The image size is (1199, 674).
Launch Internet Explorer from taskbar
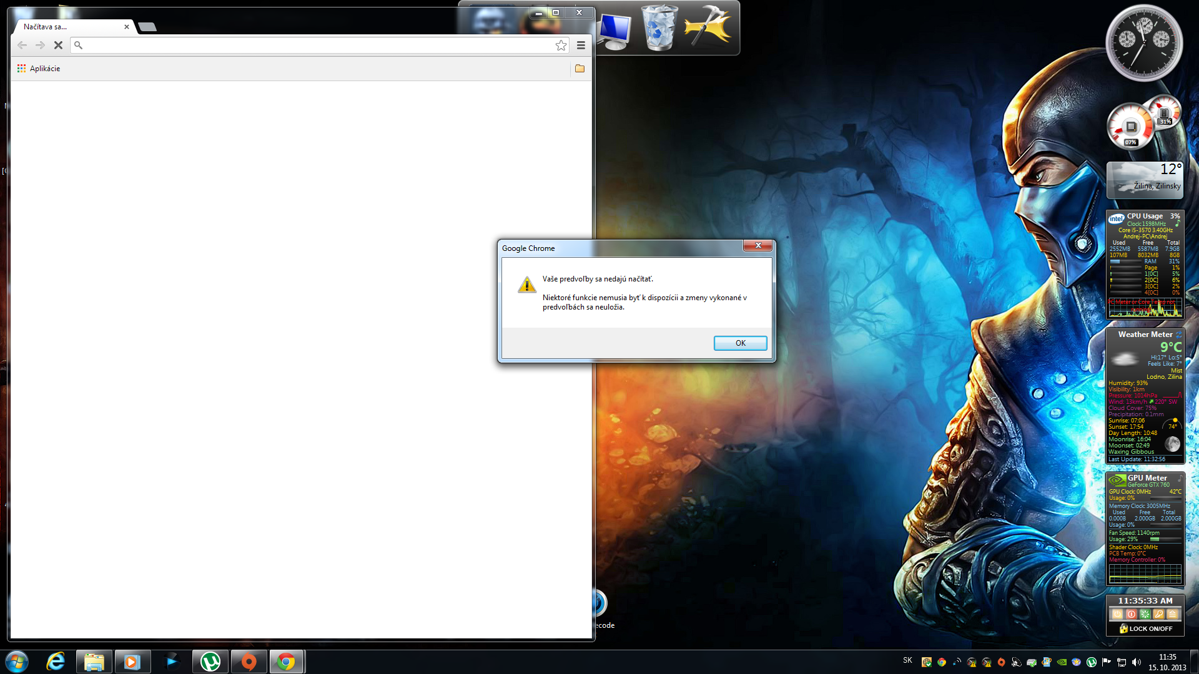click(56, 662)
